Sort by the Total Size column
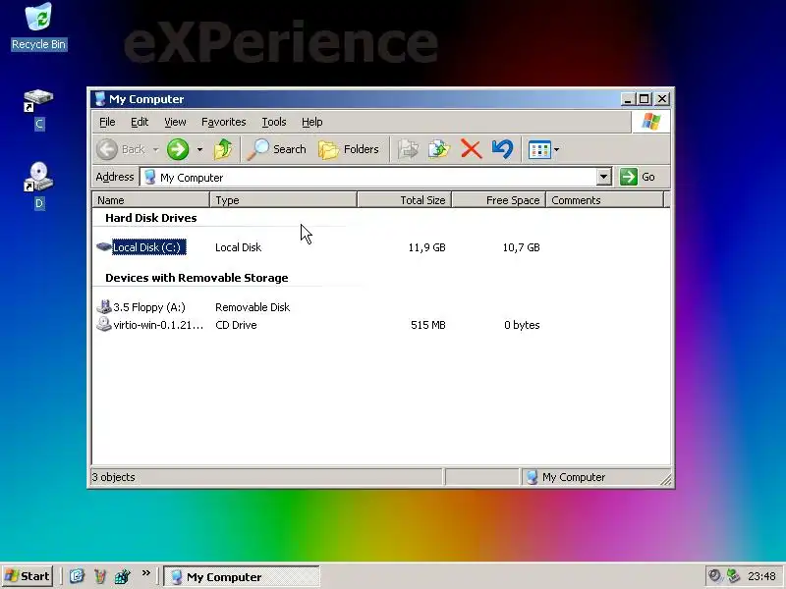786x589 pixels. click(405, 200)
